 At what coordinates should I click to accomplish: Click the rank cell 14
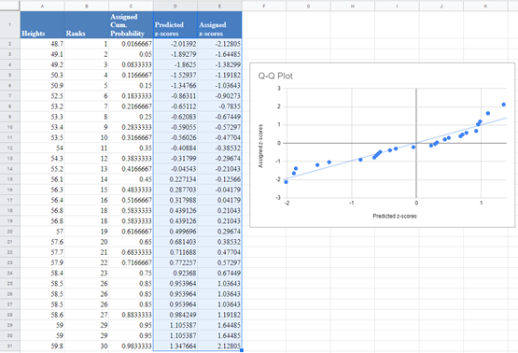87,179
